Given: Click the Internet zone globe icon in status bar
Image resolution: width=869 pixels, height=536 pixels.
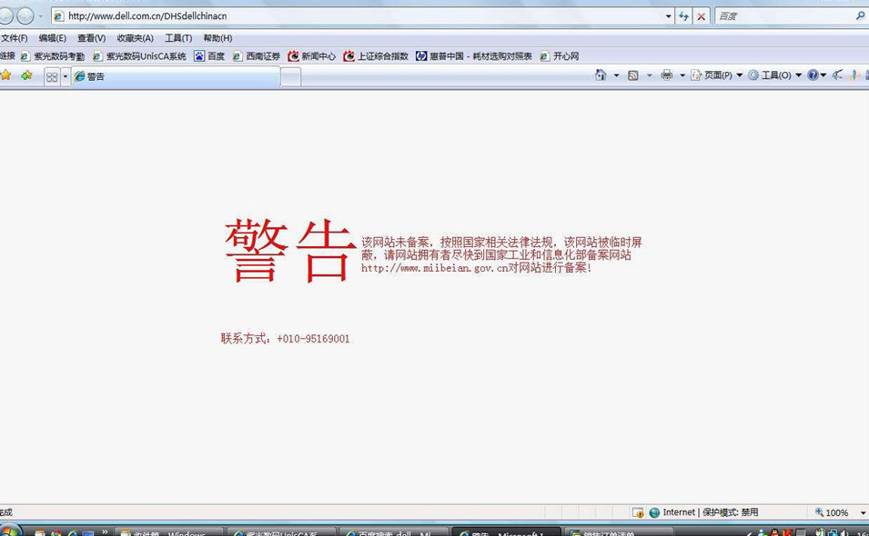Looking at the screenshot, I should 654,512.
